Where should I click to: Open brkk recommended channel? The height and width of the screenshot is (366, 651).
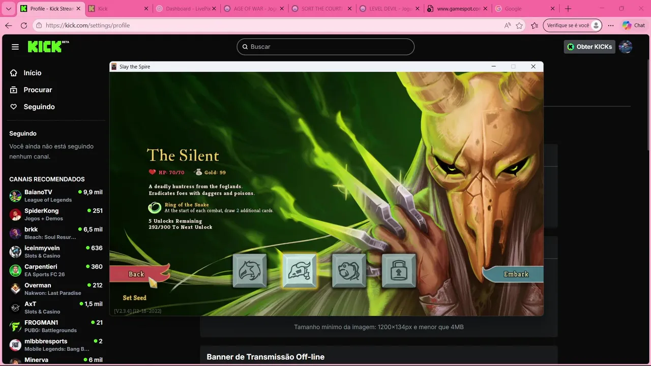point(56,233)
